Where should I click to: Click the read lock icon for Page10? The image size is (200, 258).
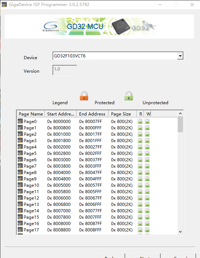[x=140, y=185]
